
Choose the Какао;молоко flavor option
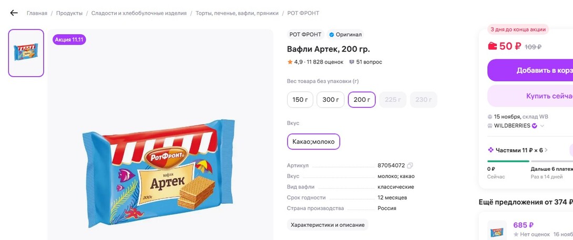point(313,142)
